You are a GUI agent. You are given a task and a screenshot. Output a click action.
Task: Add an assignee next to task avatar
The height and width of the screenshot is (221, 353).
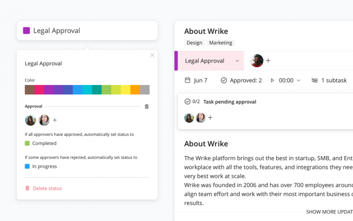tap(268, 61)
